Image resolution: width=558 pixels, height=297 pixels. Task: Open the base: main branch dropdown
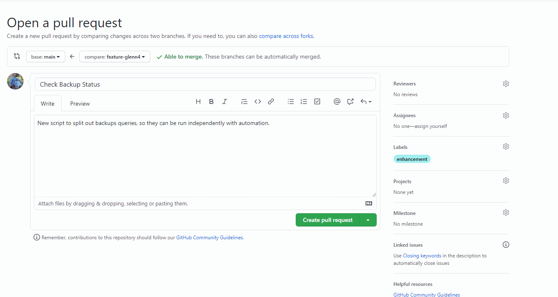(45, 57)
